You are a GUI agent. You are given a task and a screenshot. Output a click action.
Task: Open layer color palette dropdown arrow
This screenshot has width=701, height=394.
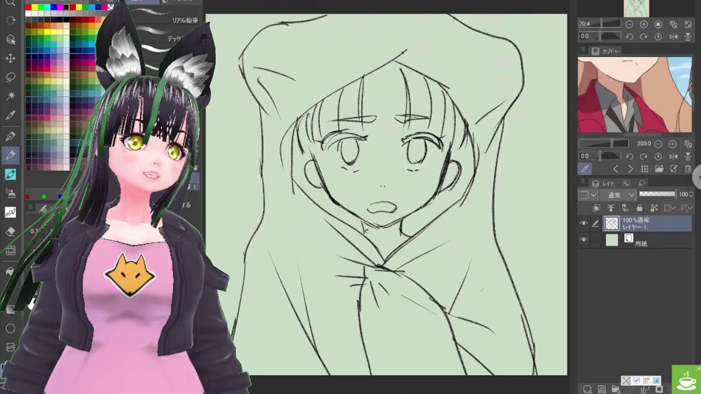(594, 195)
